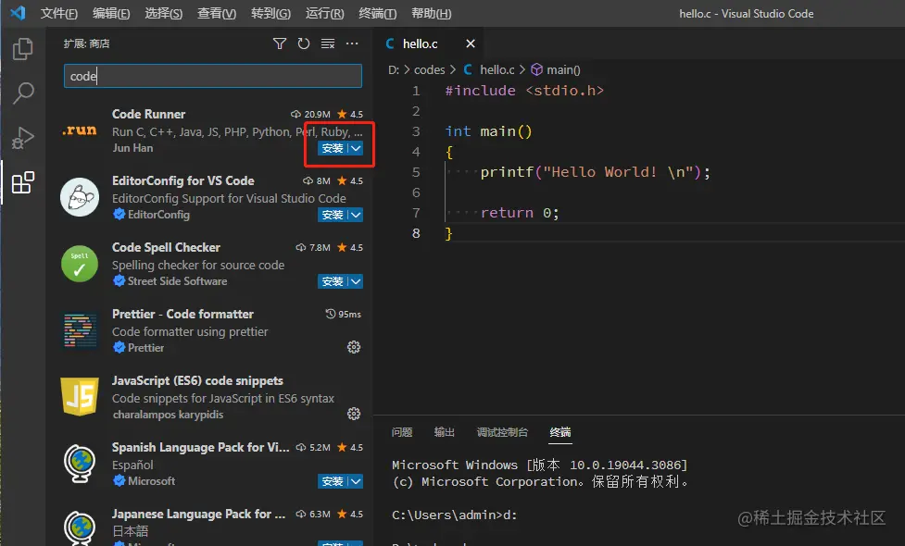Open the Explorer view in activity bar
905x546 pixels.
coord(23,49)
